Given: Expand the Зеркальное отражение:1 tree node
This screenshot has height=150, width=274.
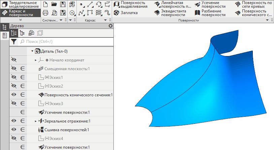Looking at the screenshot, I should (36, 121).
